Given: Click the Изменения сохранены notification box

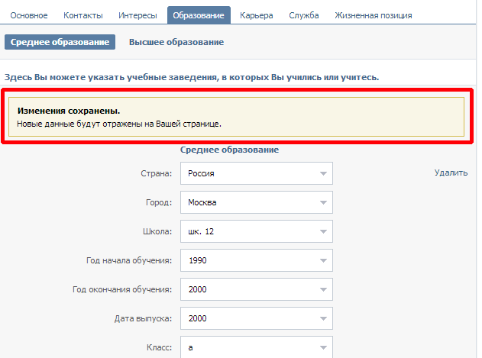Looking at the screenshot, I should (x=236, y=117).
